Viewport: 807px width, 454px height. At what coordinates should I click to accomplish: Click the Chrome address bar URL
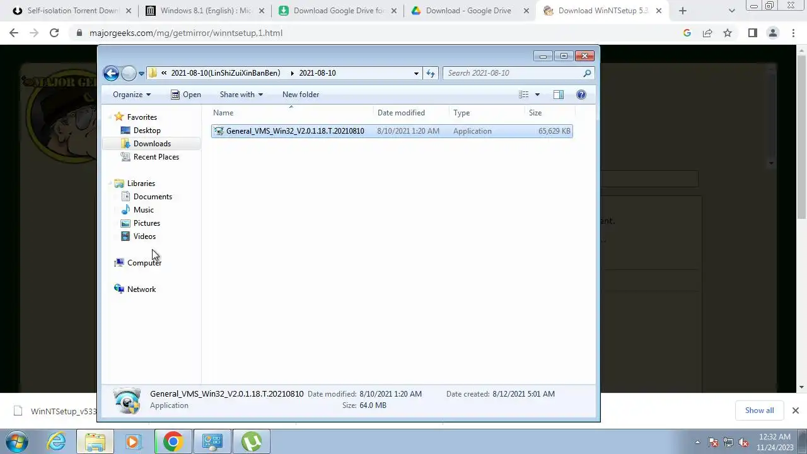pos(186,33)
